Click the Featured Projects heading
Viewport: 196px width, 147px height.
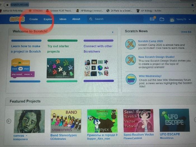(x=25, y=101)
